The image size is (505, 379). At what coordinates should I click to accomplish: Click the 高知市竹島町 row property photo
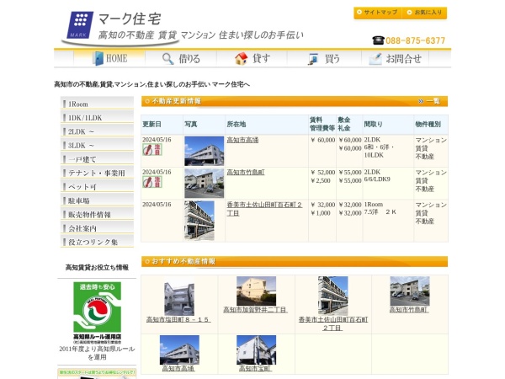click(x=205, y=184)
